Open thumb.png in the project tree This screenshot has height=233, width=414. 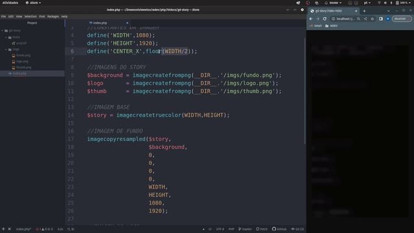pos(21,67)
